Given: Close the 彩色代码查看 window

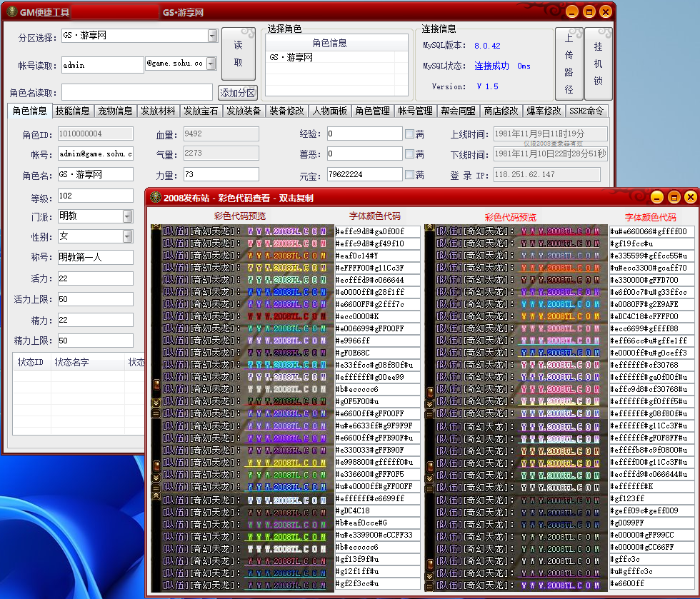Looking at the screenshot, I should click(690, 198).
